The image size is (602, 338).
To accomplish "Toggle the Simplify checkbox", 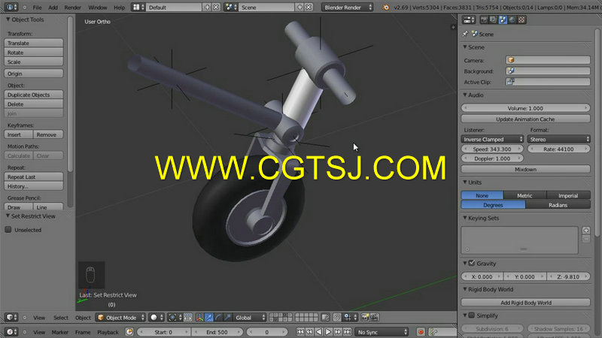I will tap(472, 315).
